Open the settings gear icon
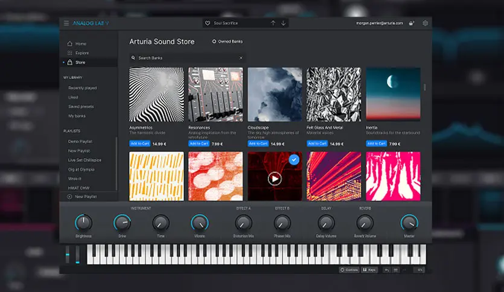The image size is (504, 292). point(426,24)
